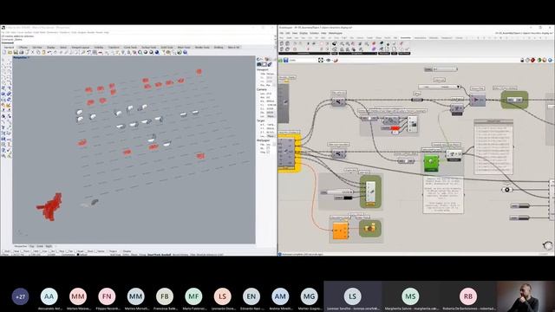Open the Rhino File menu
Screen dimensions: 555x312
(3, 32)
